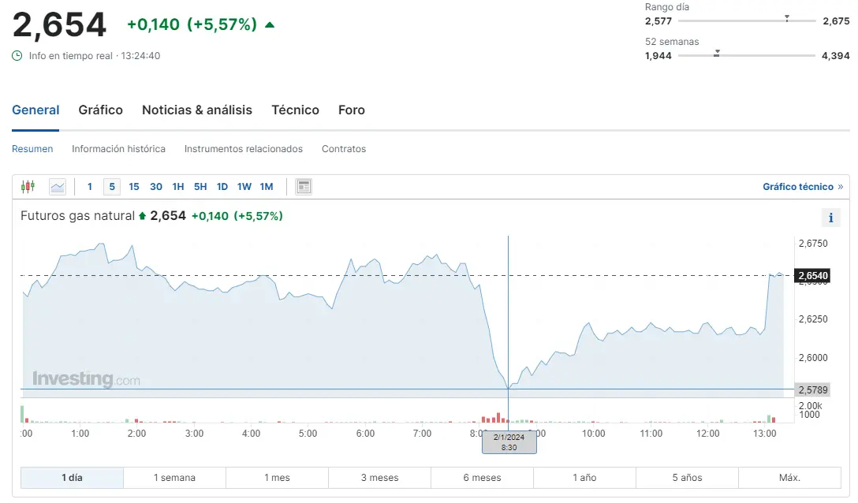The height and width of the screenshot is (503, 858).
Task: Select the area chart type icon
Action: pyautogui.click(x=58, y=187)
